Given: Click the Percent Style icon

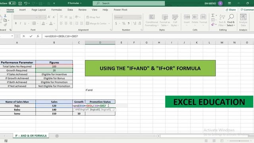Looking at the screenshot, I should (x=124, y=23).
